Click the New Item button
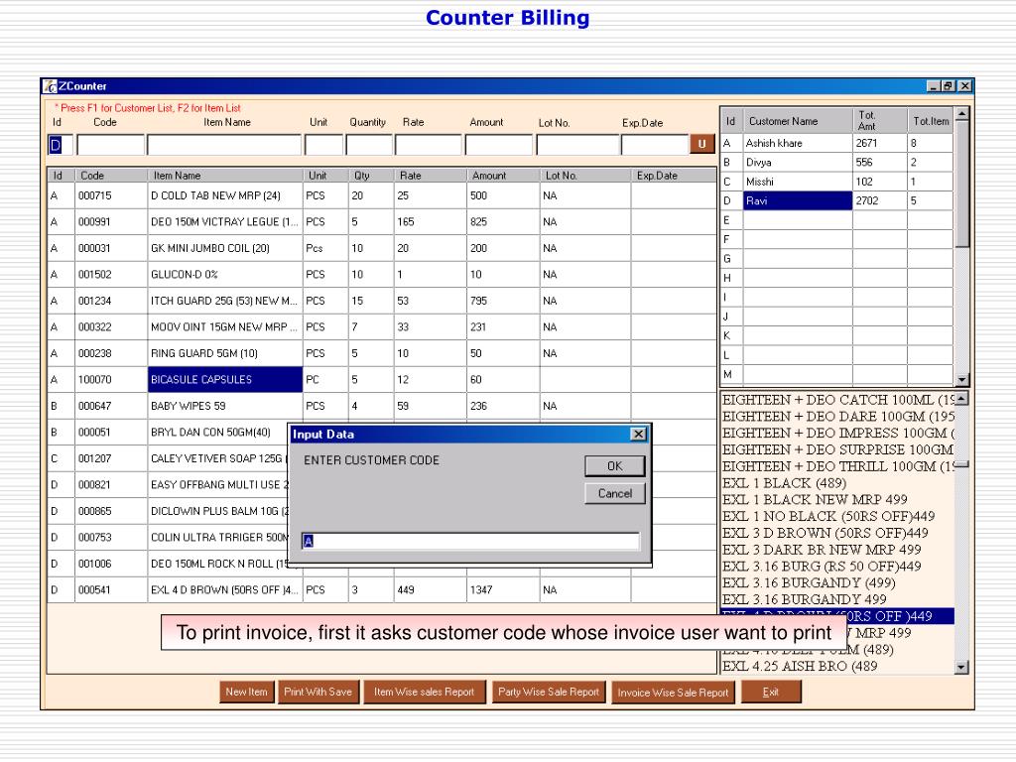This screenshot has width=1016, height=762. (246, 692)
